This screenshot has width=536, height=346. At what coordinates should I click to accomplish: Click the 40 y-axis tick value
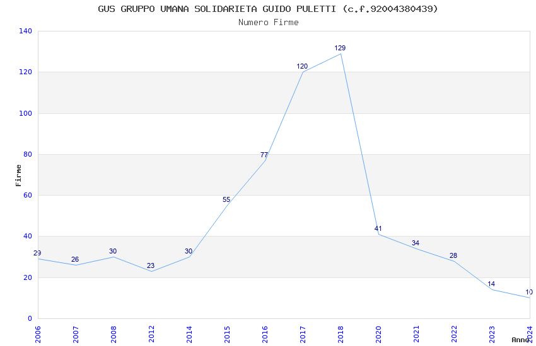click(x=28, y=237)
